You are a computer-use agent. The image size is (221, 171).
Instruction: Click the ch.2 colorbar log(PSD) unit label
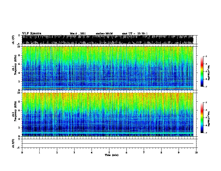[209, 119]
